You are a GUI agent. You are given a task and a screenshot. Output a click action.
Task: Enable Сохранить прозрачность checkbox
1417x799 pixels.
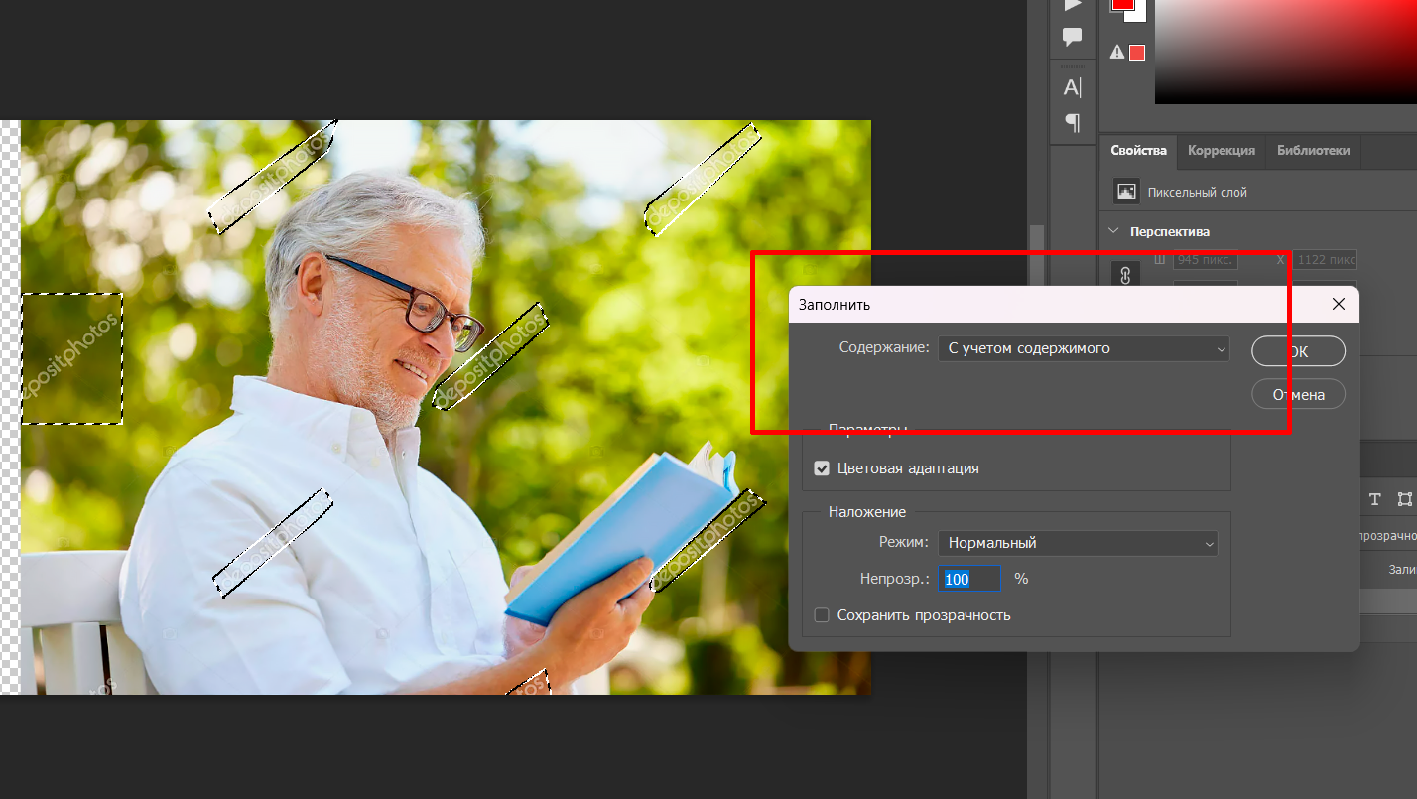pyautogui.click(x=822, y=615)
